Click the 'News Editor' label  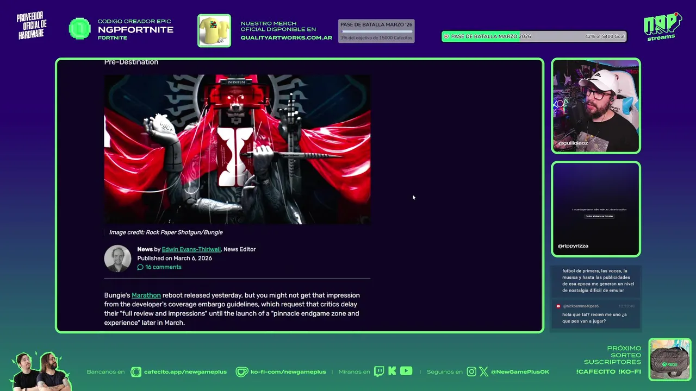pos(239,249)
